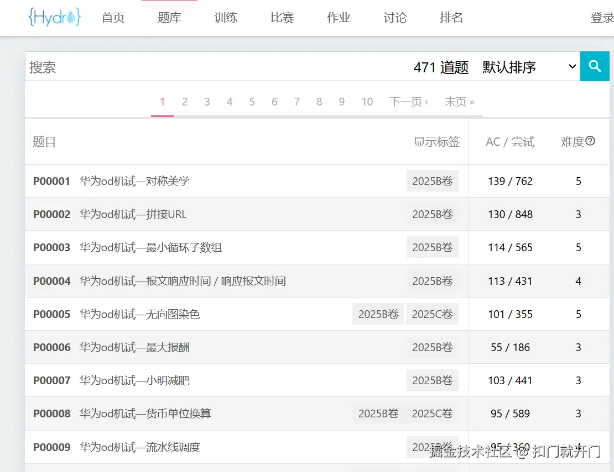Open the 训练 menu item

225,17
